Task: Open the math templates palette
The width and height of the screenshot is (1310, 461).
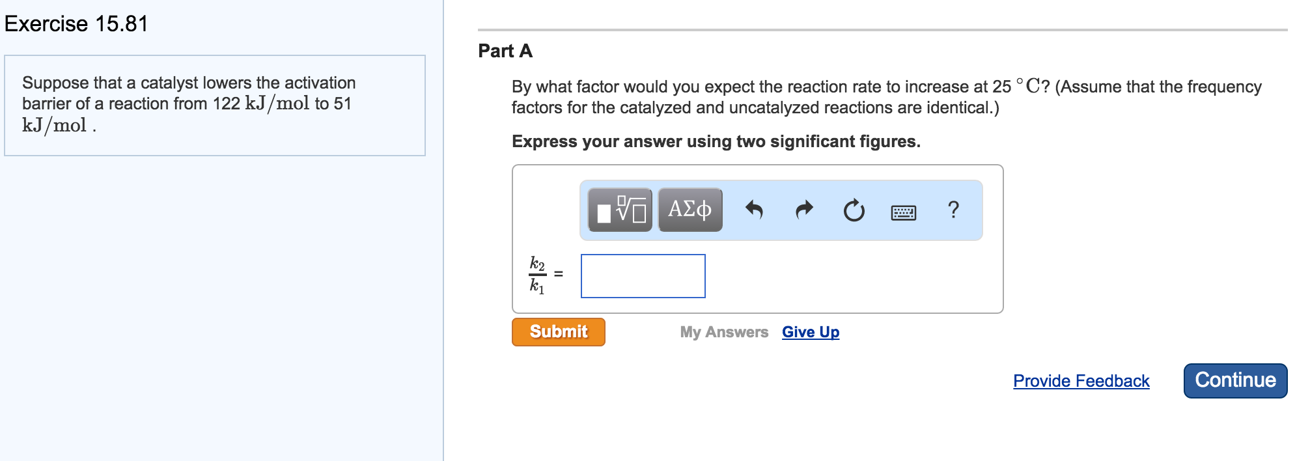Action: (620, 210)
